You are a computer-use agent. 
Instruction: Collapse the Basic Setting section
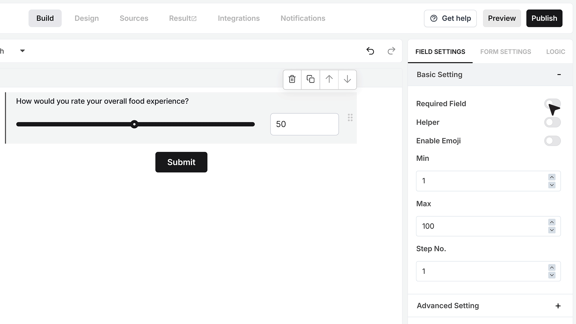click(x=559, y=74)
